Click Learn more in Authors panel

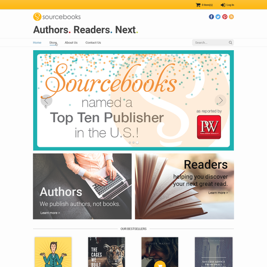click(50, 213)
